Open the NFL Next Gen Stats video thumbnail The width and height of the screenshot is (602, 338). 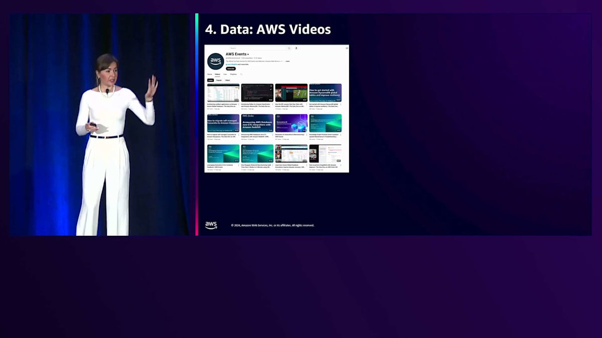291,93
